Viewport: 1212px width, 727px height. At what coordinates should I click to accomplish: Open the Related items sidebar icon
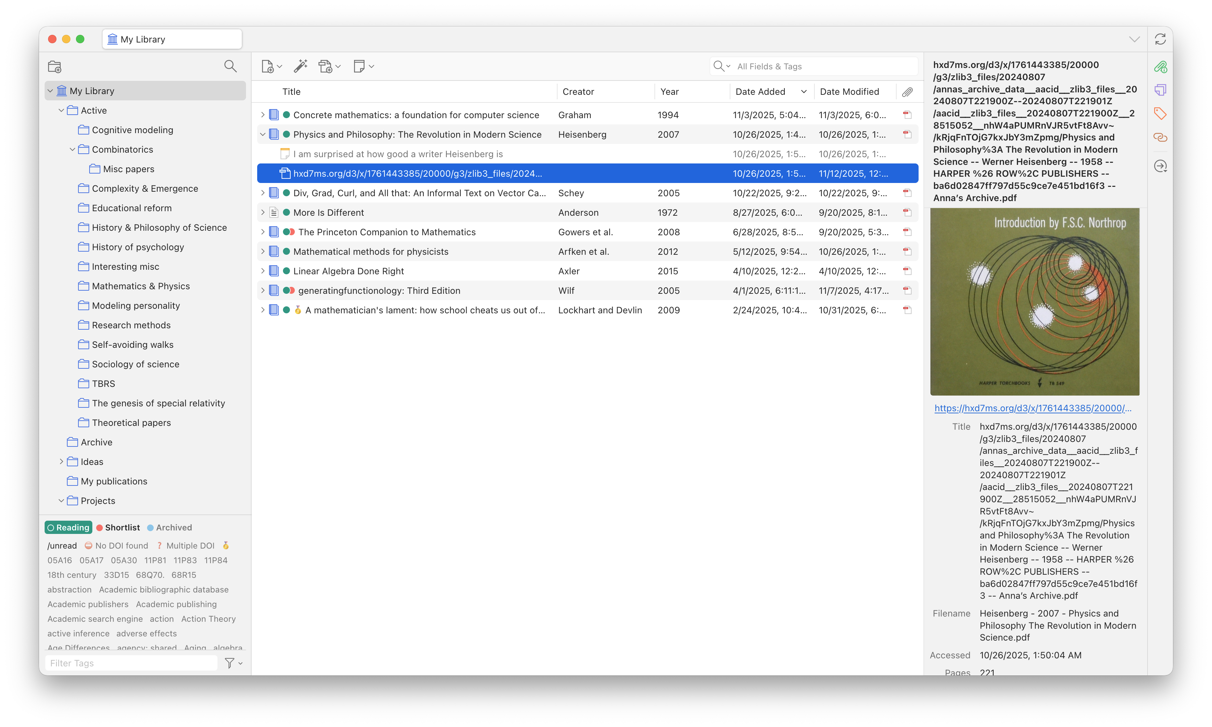tap(1160, 138)
